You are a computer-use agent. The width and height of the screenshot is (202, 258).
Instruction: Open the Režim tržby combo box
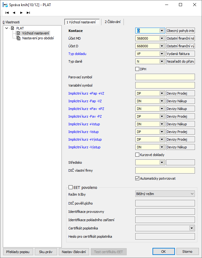[x=165, y=194]
